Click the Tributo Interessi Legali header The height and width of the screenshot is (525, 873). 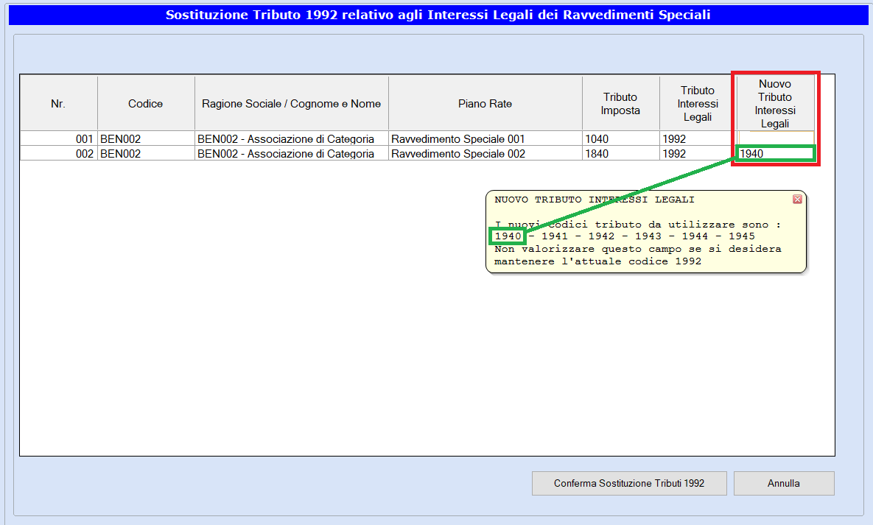[697, 104]
